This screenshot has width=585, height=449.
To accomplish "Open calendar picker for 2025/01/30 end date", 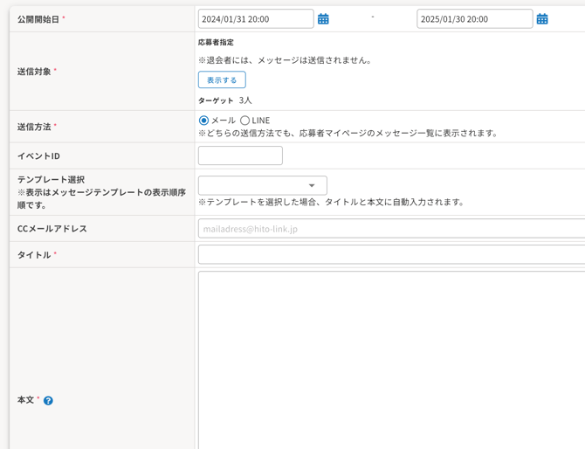I will (542, 18).
